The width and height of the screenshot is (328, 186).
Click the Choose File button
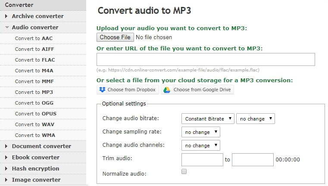[x=115, y=37]
